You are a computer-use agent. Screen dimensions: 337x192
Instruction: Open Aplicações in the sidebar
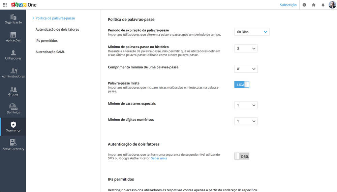(x=13, y=37)
